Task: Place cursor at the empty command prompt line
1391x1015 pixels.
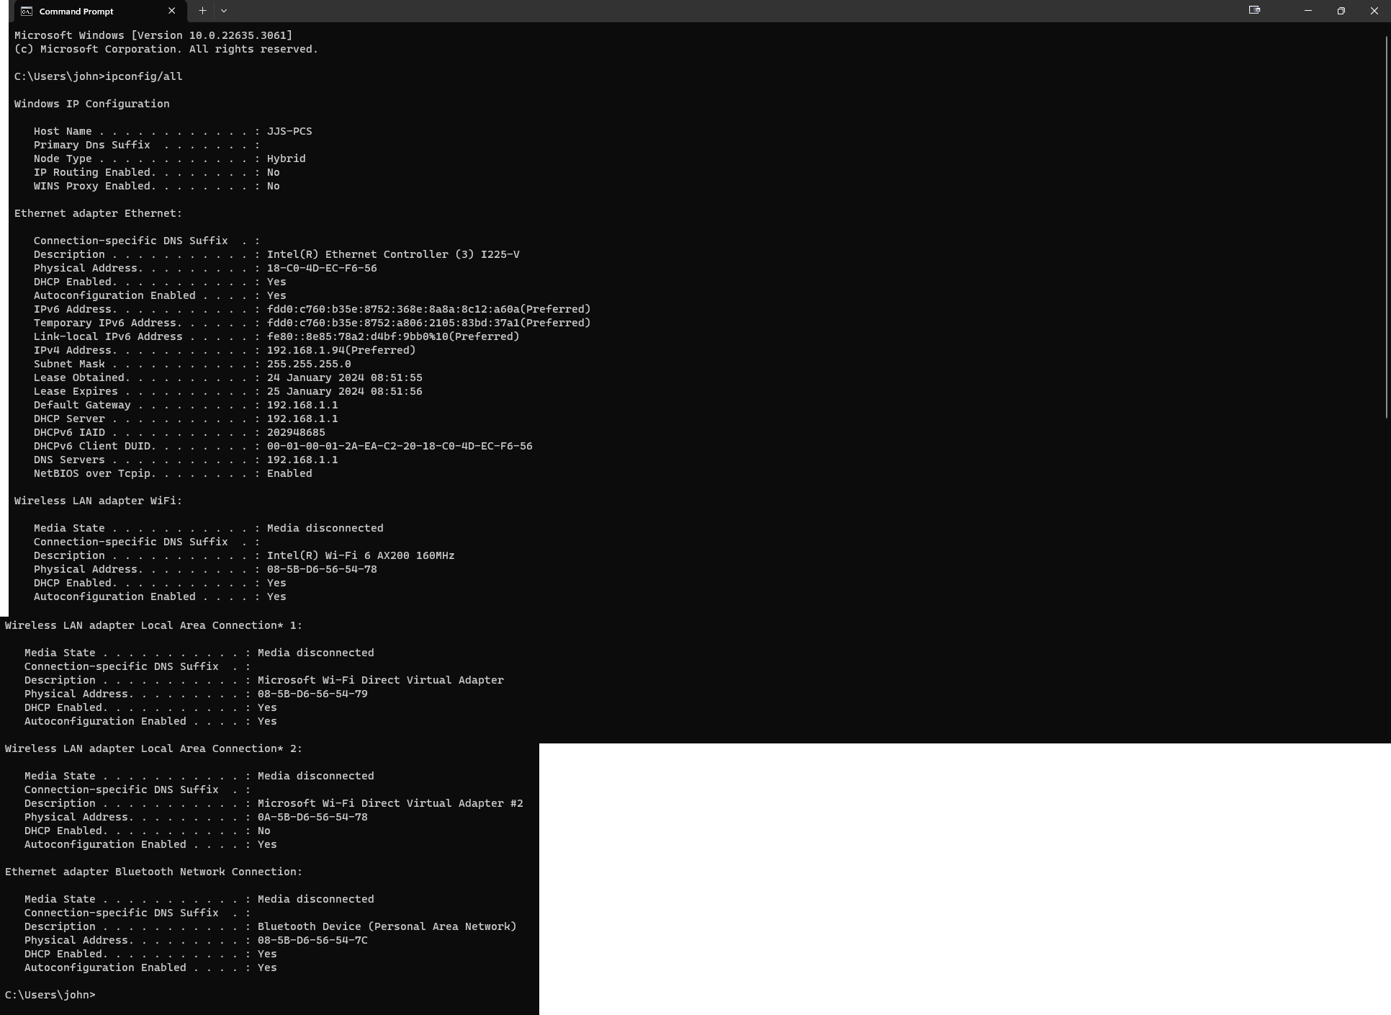Action: pos(101,995)
